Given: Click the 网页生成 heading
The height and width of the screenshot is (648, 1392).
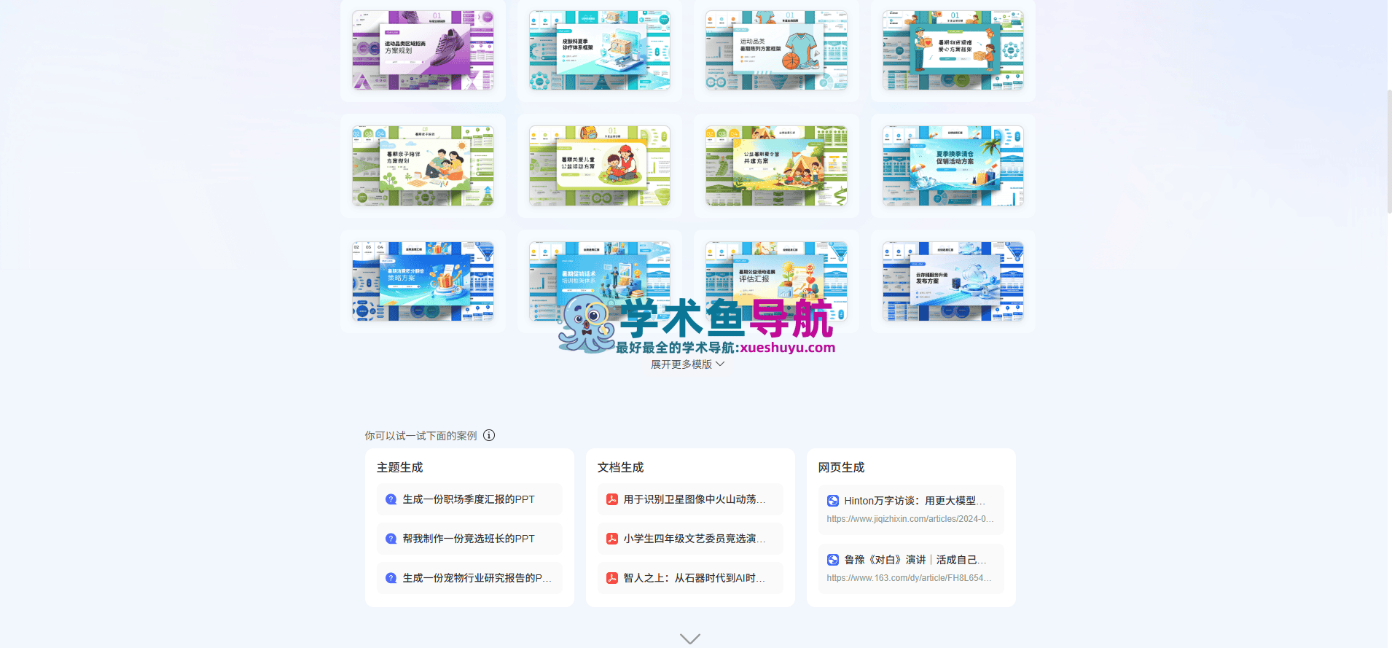Looking at the screenshot, I should (841, 467).
